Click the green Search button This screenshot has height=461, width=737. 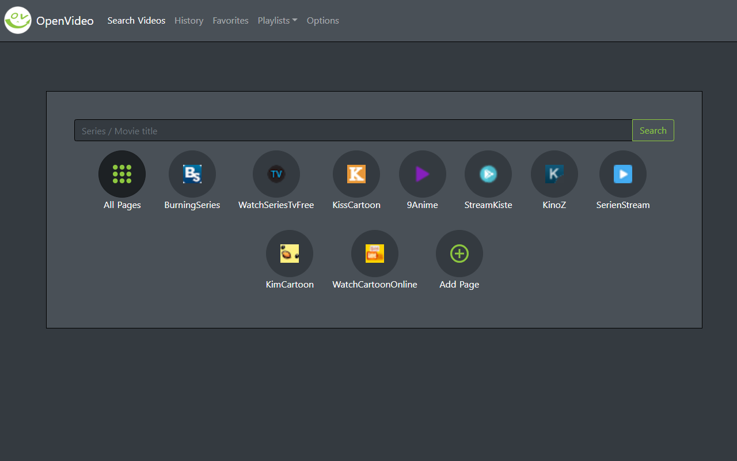[653, 130]
